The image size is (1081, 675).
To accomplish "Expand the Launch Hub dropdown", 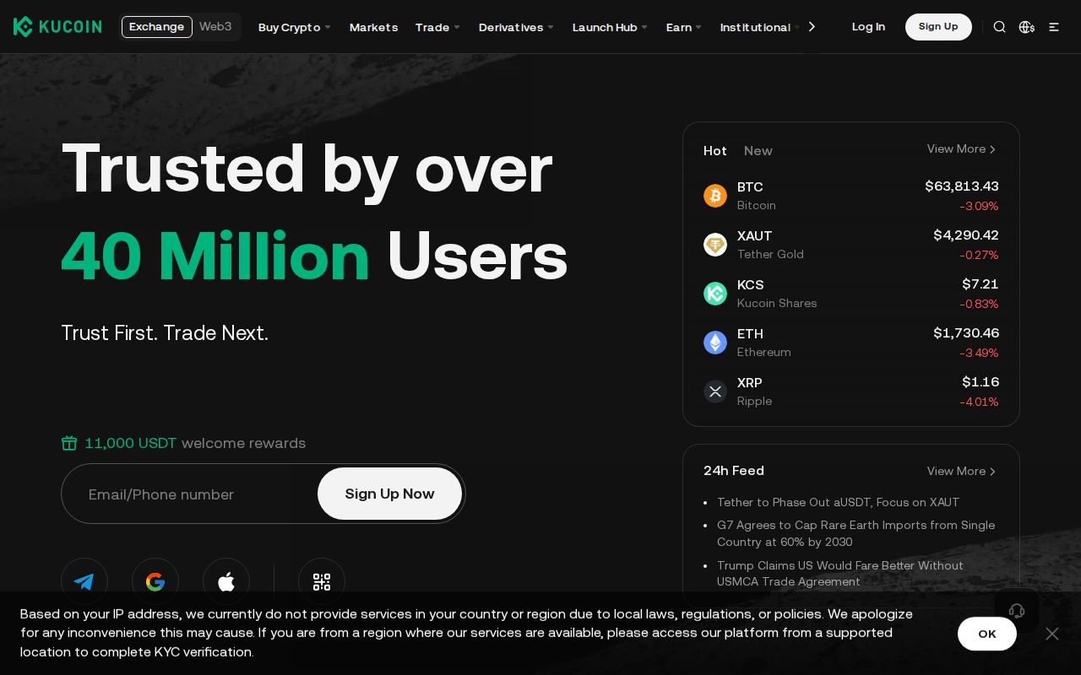I will [x=610, y=27].
